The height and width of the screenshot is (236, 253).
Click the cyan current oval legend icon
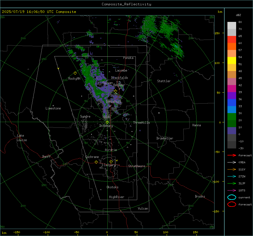pos(232,197)
